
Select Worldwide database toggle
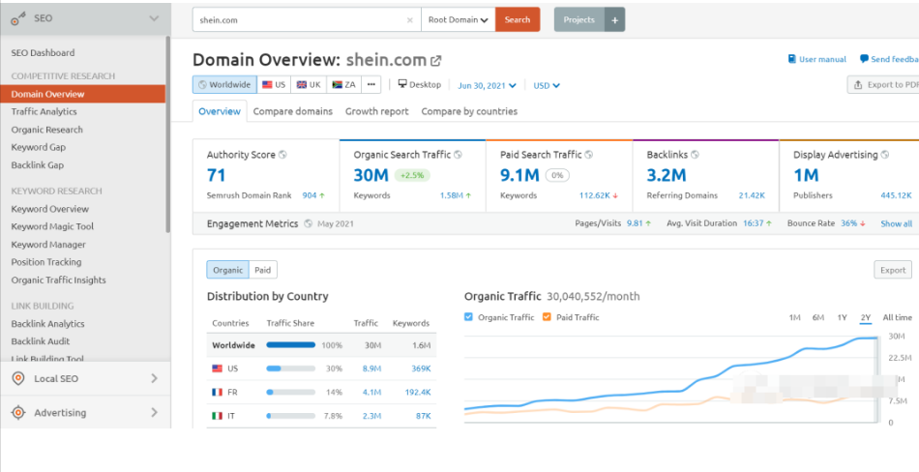tap(224, 84)
